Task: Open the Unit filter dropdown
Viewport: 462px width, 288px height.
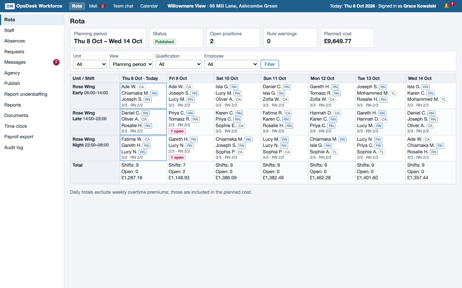Action: coord(90,64)
